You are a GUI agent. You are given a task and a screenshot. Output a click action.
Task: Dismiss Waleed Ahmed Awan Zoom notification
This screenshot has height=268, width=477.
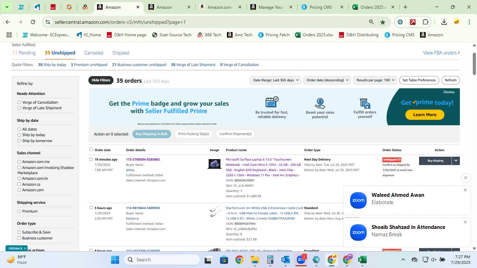[465, 190]
